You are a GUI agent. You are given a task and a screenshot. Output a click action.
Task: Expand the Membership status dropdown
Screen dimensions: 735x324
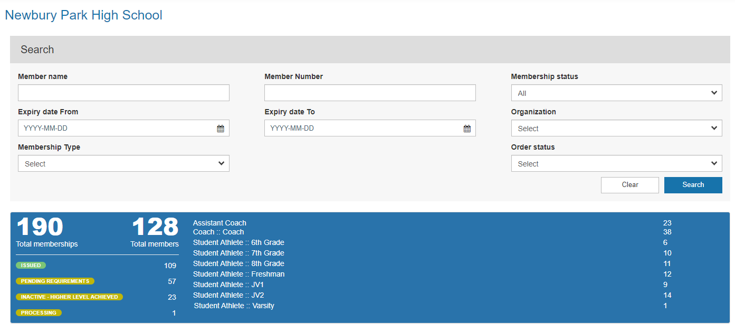tap(616, 93)
